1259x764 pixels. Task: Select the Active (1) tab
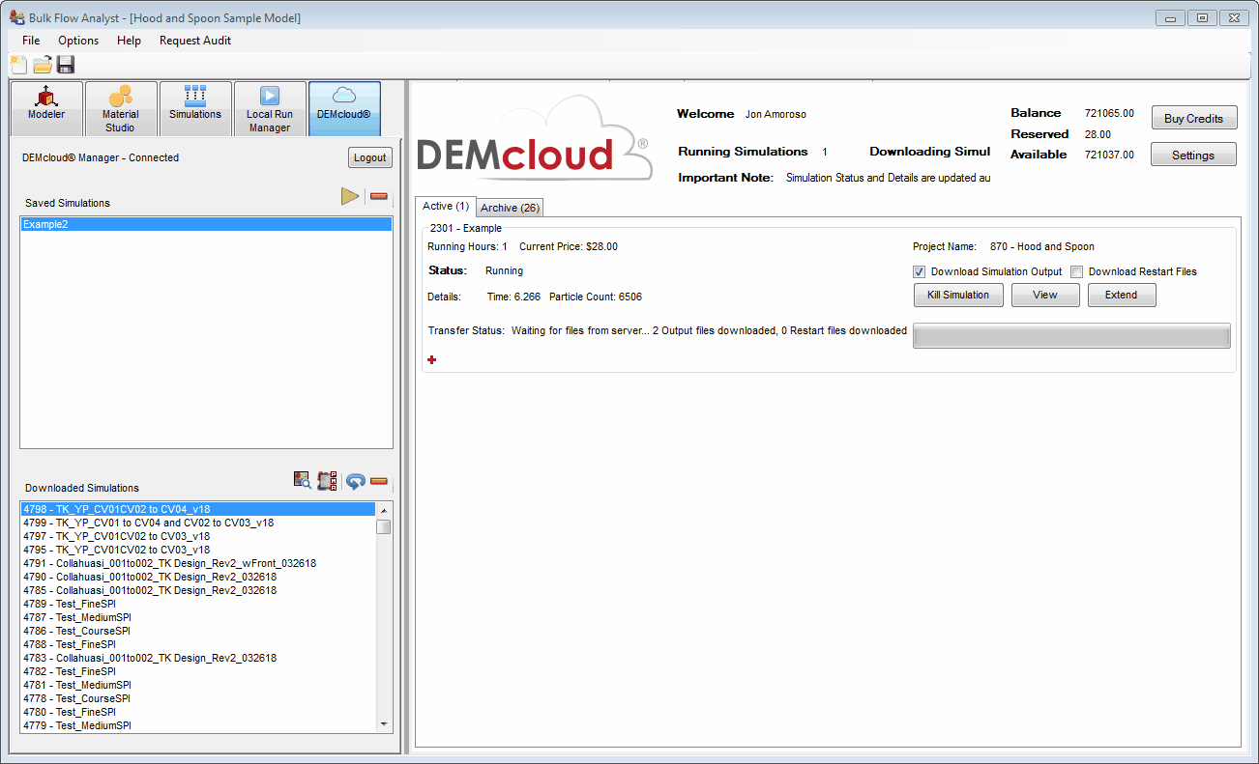pos(446,207)
